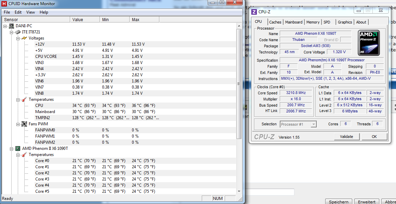This screenshot has height=204, width=396.
Task: Select the +3.3V row
Action: coord(135,75)
